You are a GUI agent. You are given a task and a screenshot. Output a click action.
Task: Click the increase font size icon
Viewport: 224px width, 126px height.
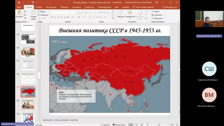pyautogui.click(x=78, y=13)
